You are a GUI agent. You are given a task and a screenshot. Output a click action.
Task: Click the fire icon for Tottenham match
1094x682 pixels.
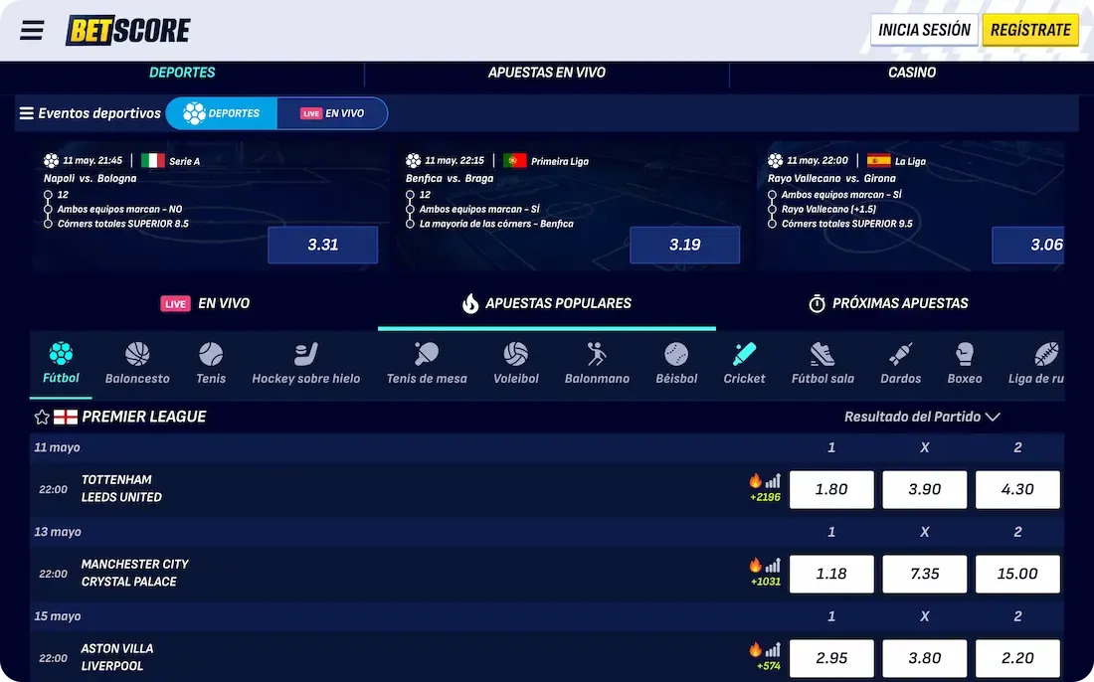[x=755, y=480]
